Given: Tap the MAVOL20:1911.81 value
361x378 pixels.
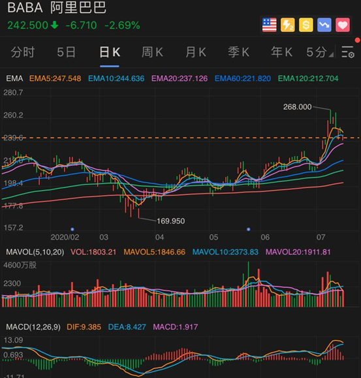Looking at the screenshot, I should (298, 252).
